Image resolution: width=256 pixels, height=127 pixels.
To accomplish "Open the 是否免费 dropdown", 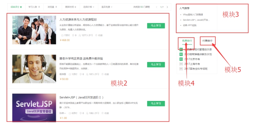I will click(x=107, y=7).
